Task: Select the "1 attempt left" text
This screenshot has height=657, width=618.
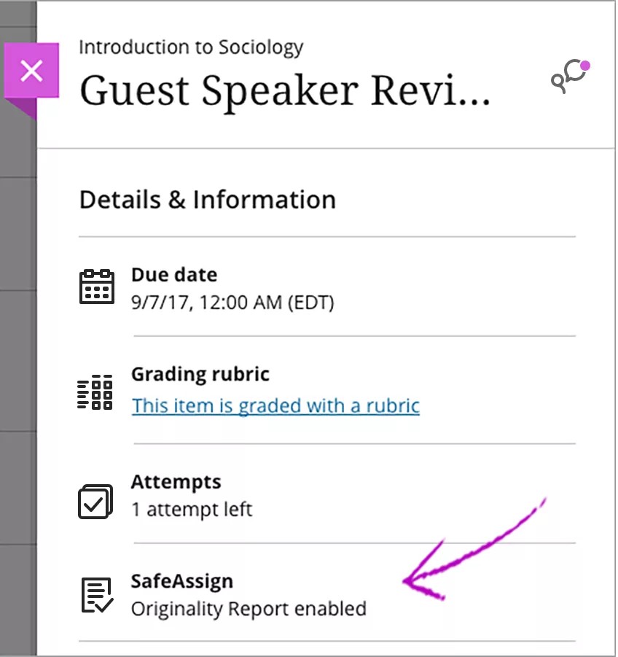Action: [x=192, y=509]
